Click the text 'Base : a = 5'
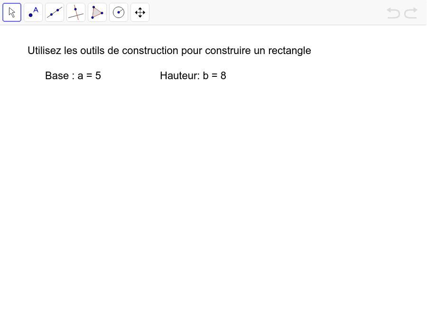427x332 pixels. [x=73, y=76]
